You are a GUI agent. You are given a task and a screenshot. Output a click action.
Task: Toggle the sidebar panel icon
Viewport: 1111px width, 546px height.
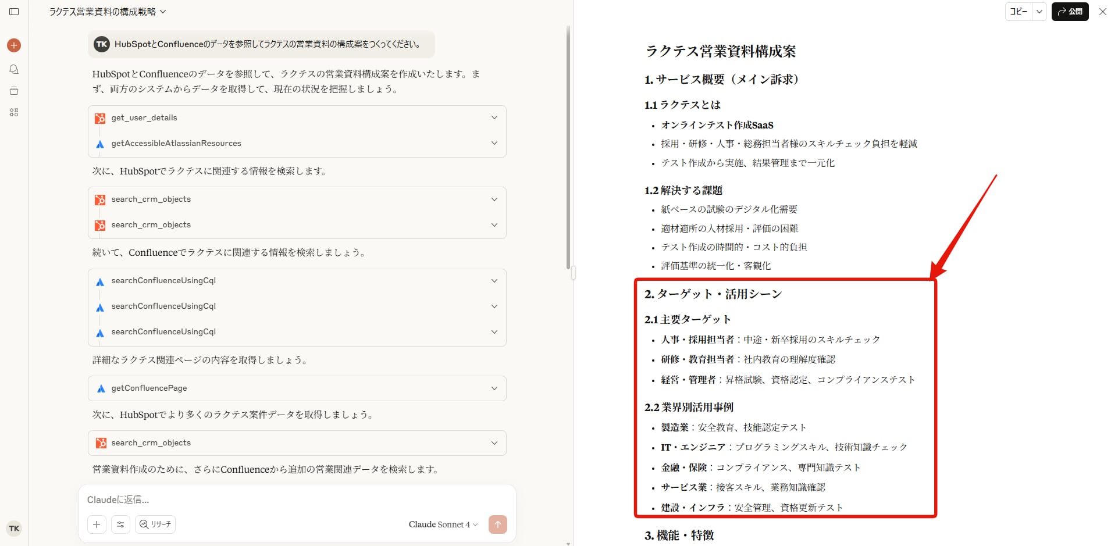click(14, 12)
